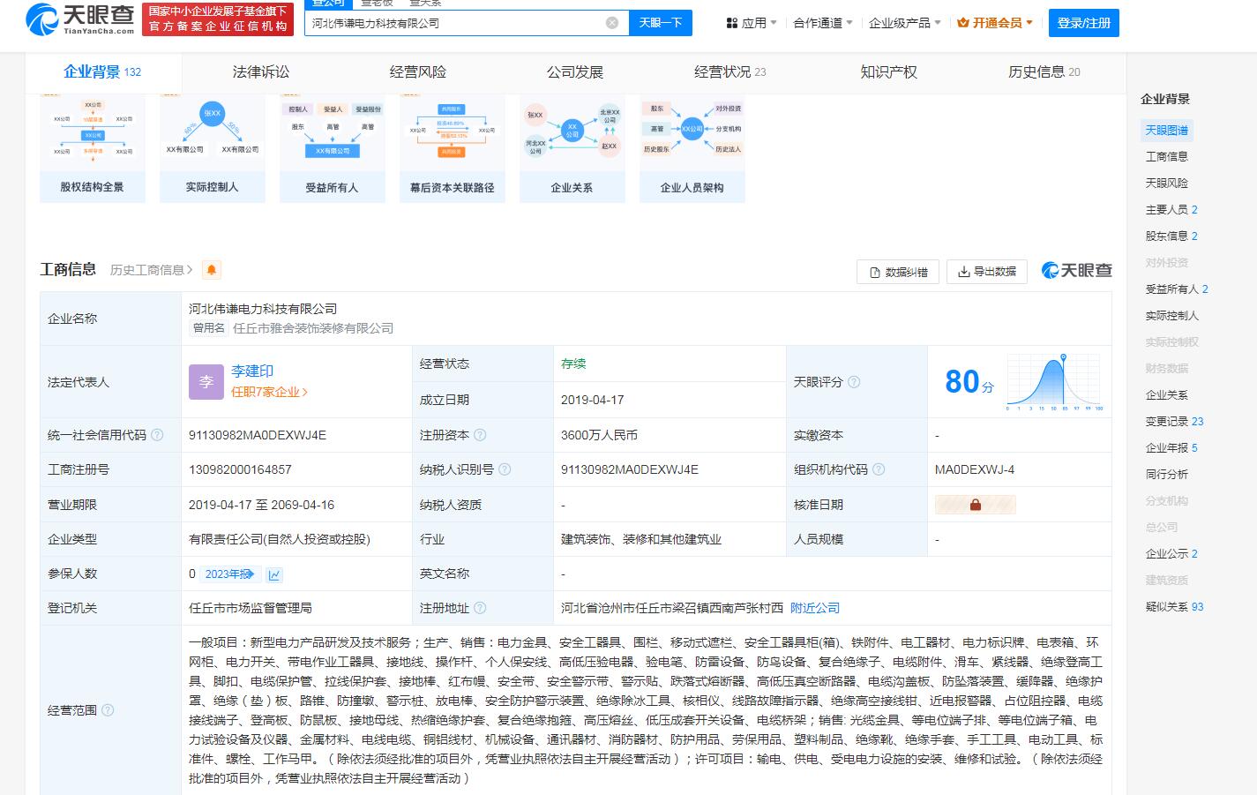Viewport: 1257px width, 795px height.
Task: Switch to 公司发展 tab
Action: pos(575,72)
